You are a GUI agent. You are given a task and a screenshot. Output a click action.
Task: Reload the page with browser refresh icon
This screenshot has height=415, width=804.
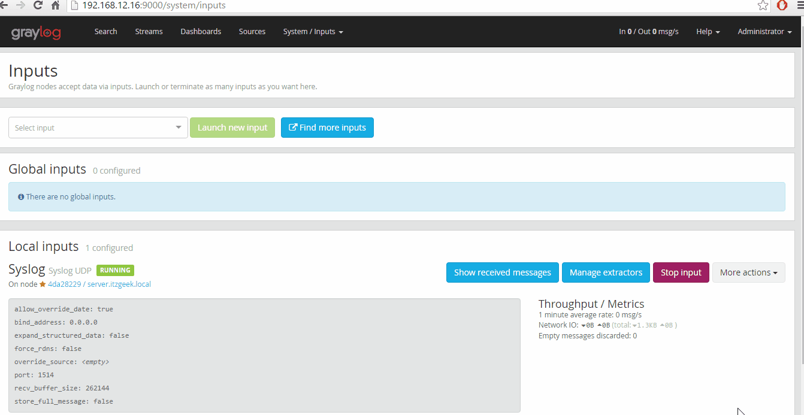(38, 5)
